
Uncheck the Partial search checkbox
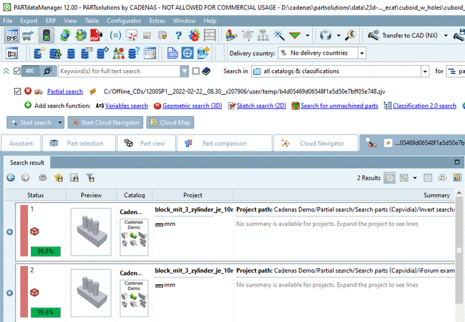click(17, 91)
